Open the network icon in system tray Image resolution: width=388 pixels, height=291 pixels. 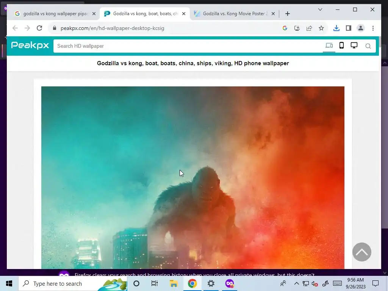306,283
